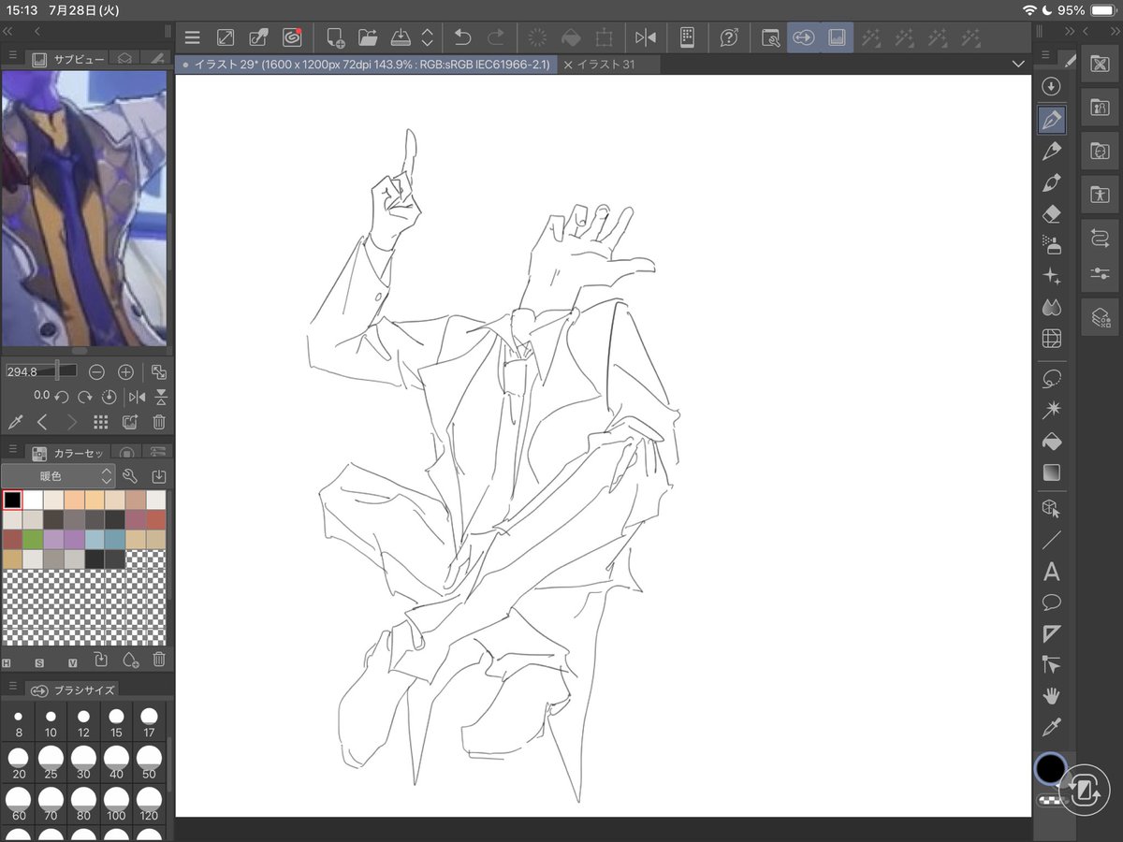1123x842 pixels.
Task: Pick the Hand move tool
Action: coord(1052,695)
